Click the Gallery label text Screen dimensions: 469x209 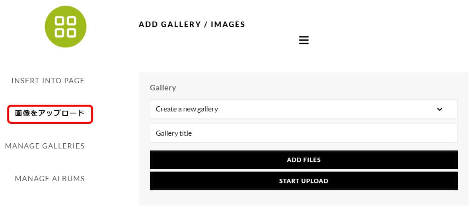point(163,88)
